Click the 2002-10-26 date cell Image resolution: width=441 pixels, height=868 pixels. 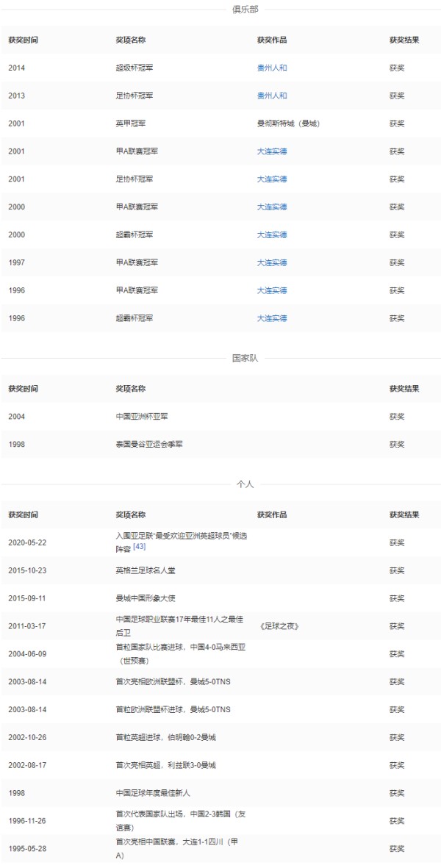pos(27,737)
